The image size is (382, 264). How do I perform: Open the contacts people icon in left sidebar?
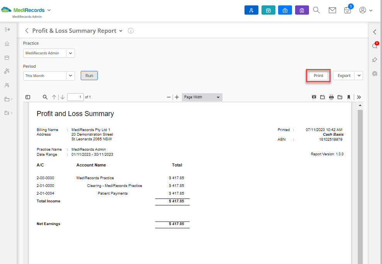pos(7,85)
